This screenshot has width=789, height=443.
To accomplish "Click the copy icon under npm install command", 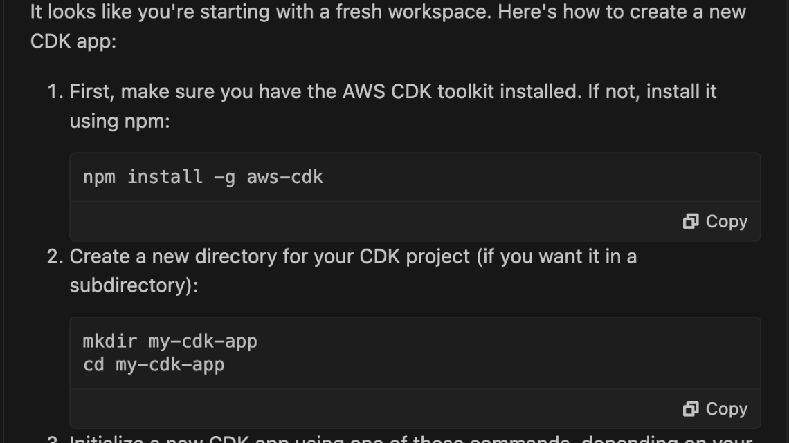I will click(691, 221).
